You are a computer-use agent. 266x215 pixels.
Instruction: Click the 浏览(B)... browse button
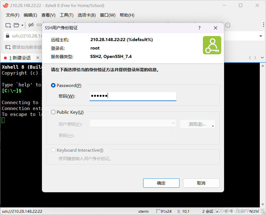coord(197,124)
